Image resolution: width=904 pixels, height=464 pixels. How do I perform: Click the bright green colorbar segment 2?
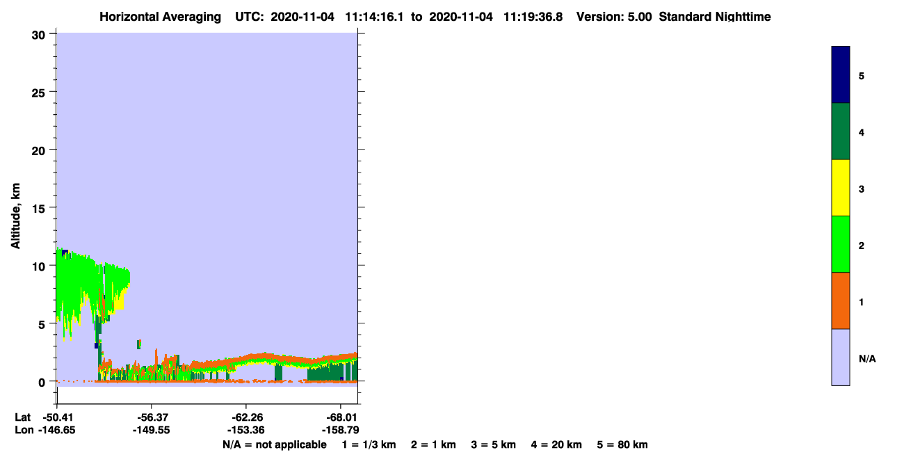(840, 244)
